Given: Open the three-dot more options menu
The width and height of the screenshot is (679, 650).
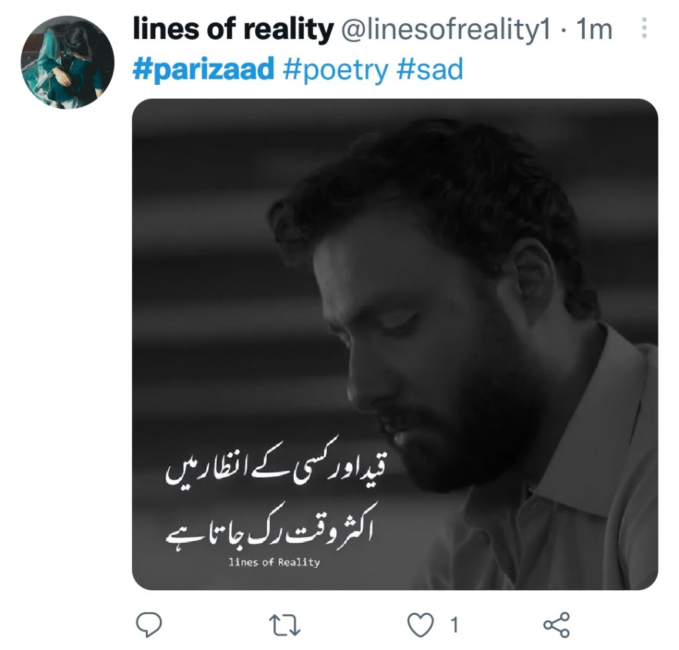Looking at the screenshot, I should click(644, 28).
